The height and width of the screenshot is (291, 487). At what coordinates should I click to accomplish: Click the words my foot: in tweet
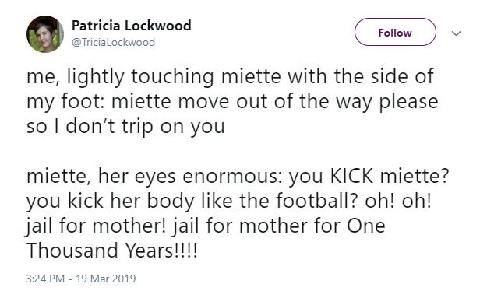pos(66,103)
